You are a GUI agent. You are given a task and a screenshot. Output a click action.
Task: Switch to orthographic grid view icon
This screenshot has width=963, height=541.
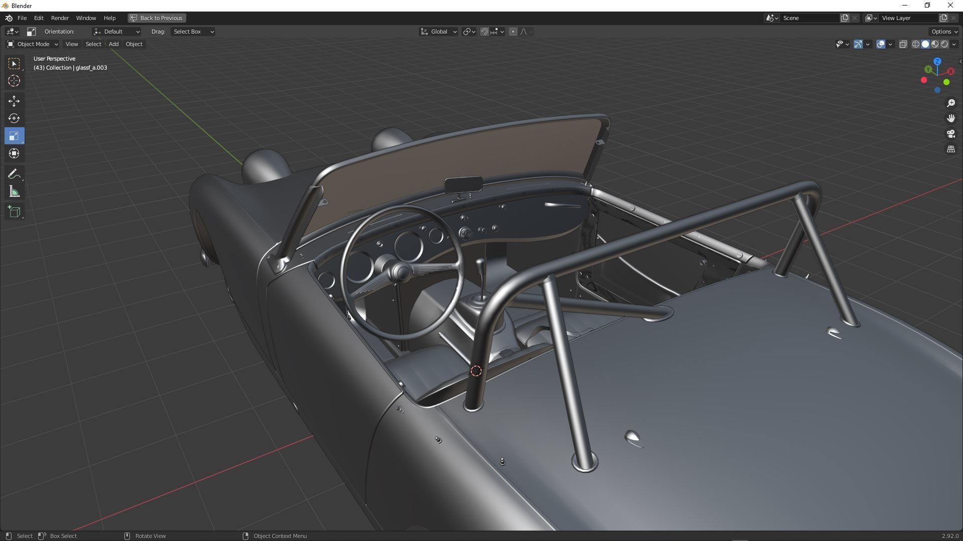pos(950,149)
